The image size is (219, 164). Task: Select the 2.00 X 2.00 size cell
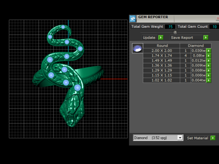[162, 51]
